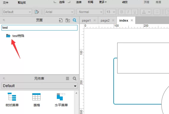Select the 水平菜单 widget
Viewport: 169px width, 114px height.
point(61,100)
